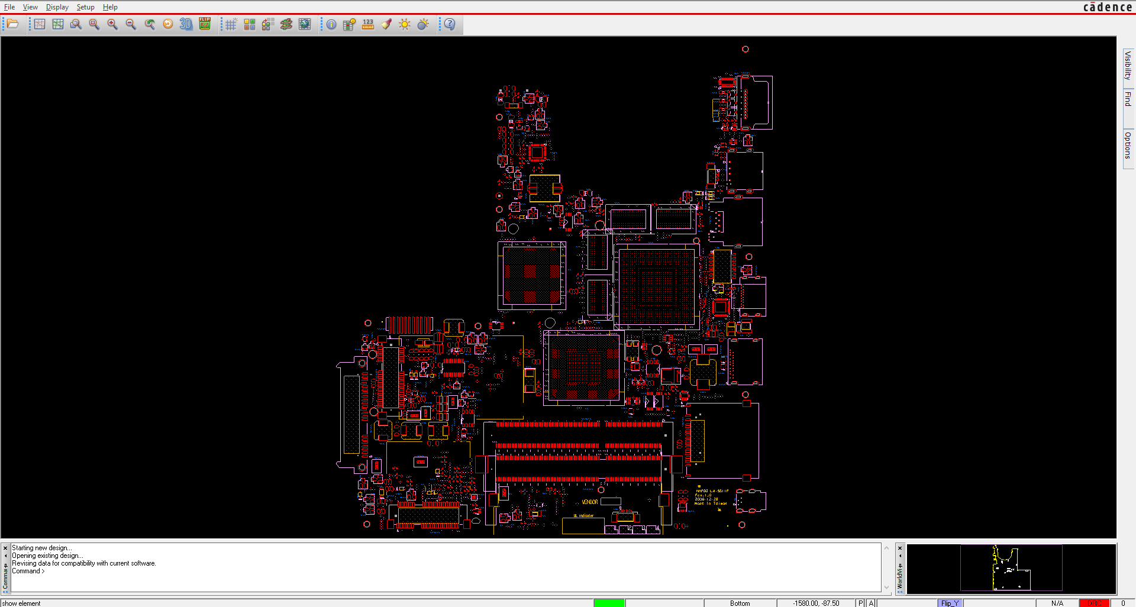The width and height of the screenshot is (1136, 607).
Task: Open the cross-section layers stack icon
Action: point(286,24)
